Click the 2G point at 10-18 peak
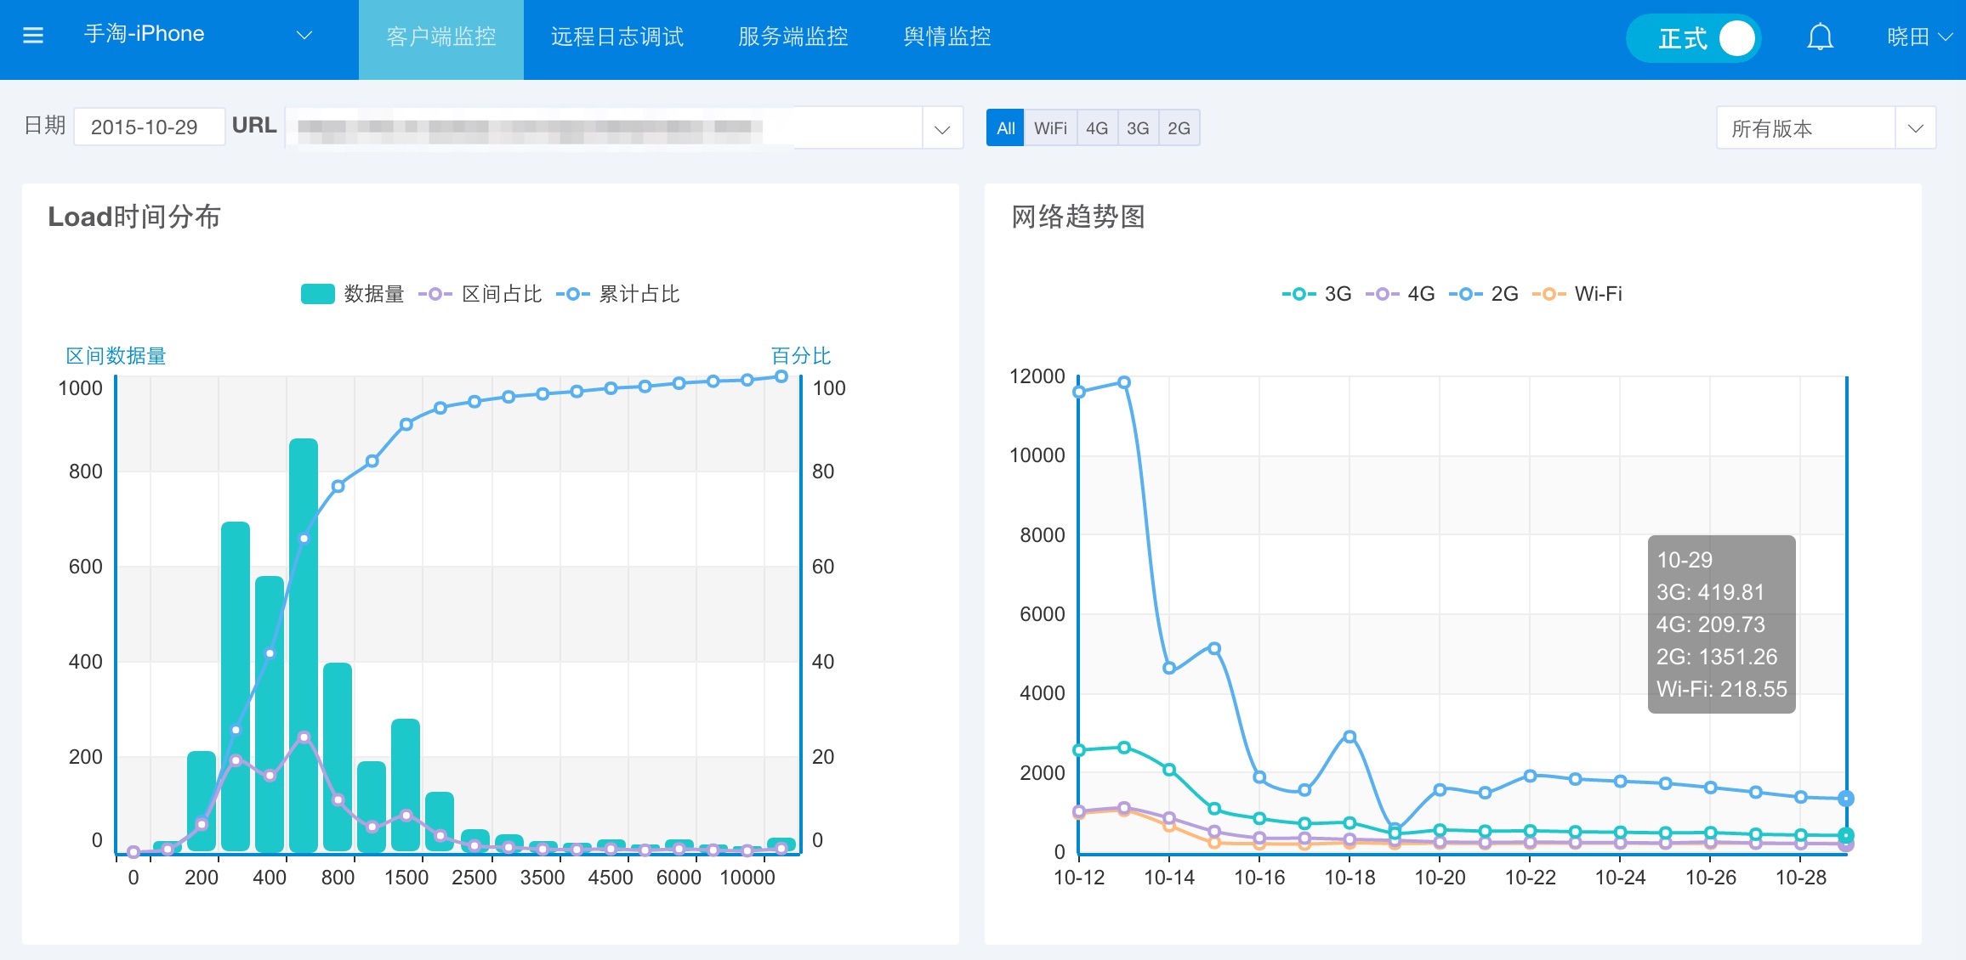The width and height of the screenshot is (1966, 960). point(1349,737)
